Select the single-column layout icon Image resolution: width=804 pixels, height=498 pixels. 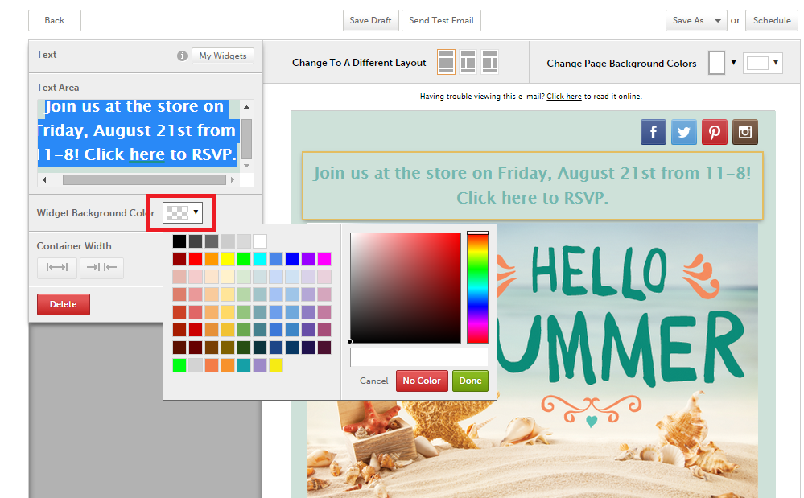click(x=446, y=62)
